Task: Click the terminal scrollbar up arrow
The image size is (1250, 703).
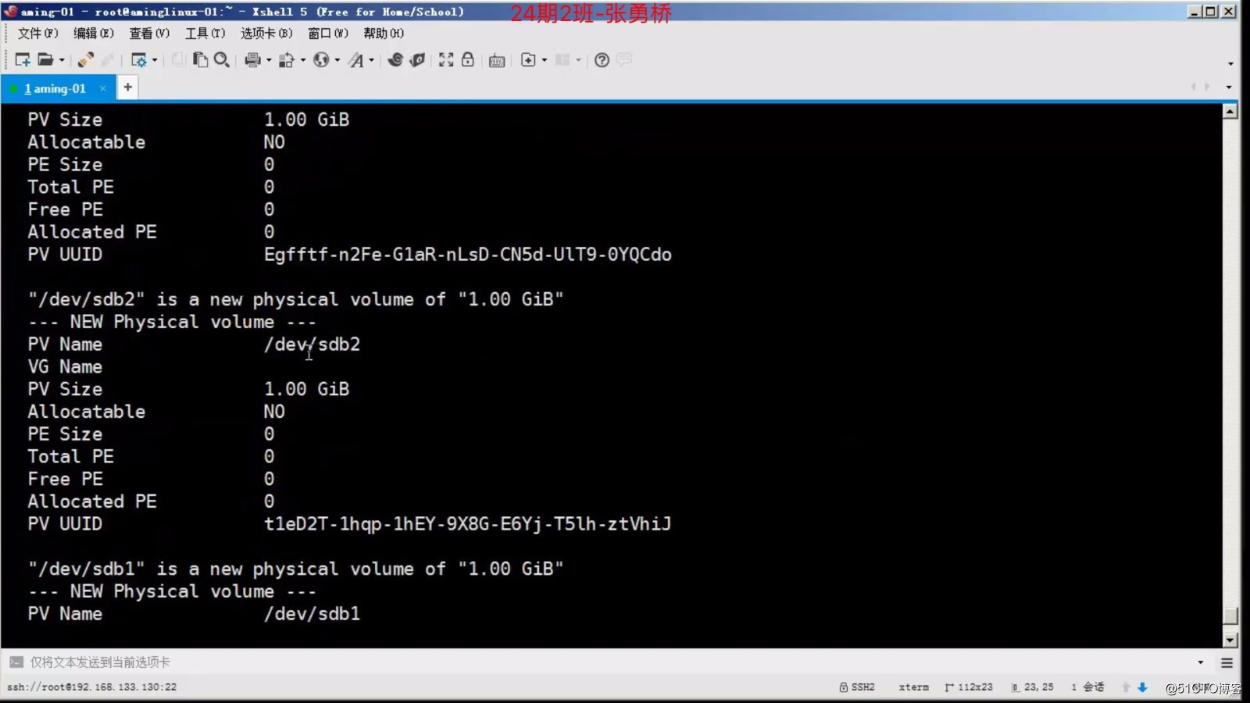Action: [1230, 111]
